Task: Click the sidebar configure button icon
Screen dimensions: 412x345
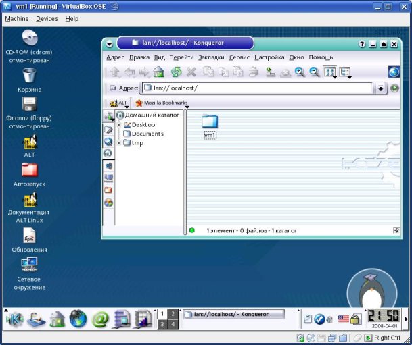Action: [x=108, y=116]
